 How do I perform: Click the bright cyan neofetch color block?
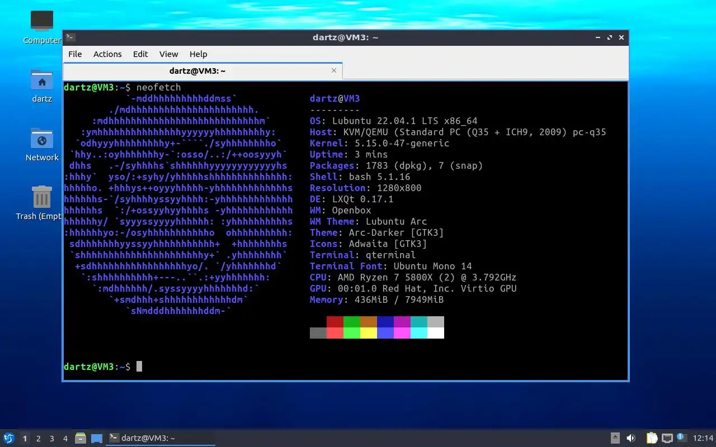point(419,333)
